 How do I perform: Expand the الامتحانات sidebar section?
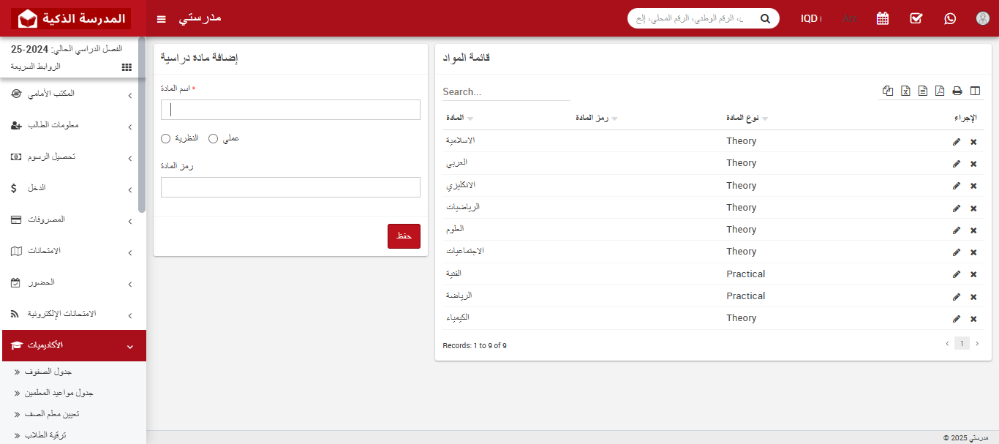tap(73, 251)
